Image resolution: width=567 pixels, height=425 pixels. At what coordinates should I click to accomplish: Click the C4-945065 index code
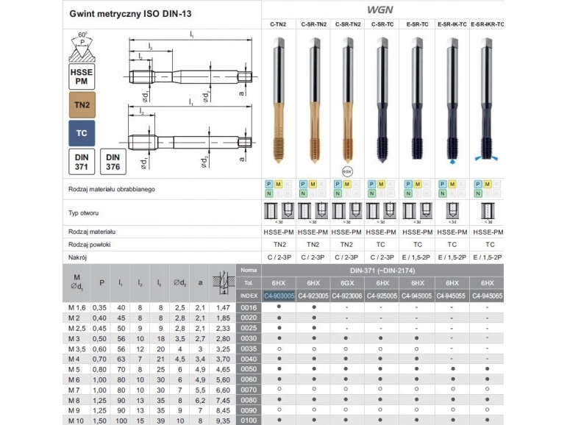click(x=487, y=296)
